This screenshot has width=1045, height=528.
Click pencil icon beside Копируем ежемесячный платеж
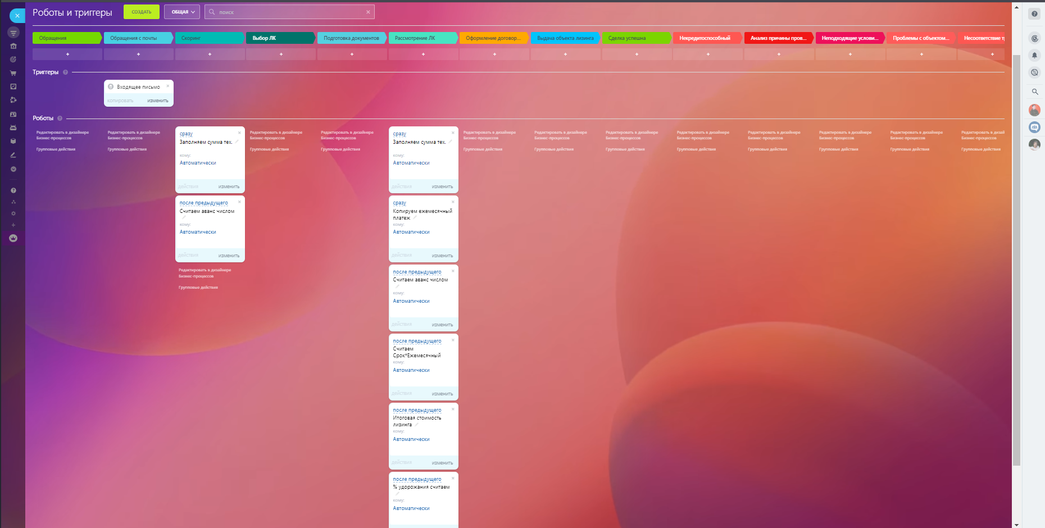click(x=415, y=218)
